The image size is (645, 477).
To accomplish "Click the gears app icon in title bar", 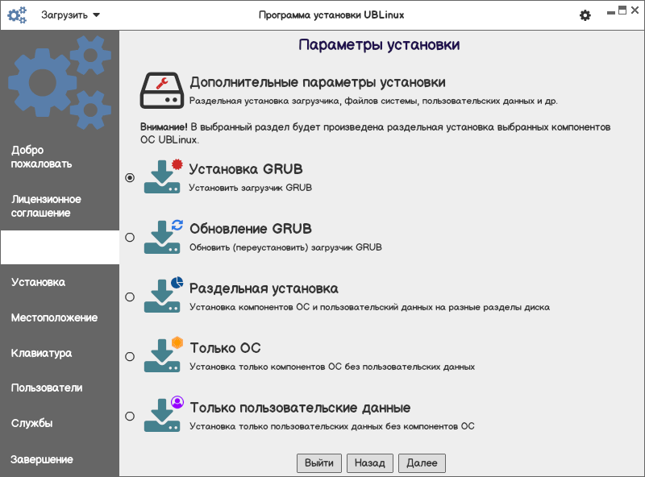I will [x=17, y=15].
